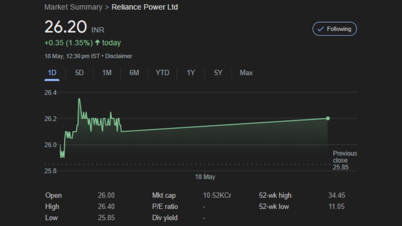Open the Disclaimer link

pos(118,56)
